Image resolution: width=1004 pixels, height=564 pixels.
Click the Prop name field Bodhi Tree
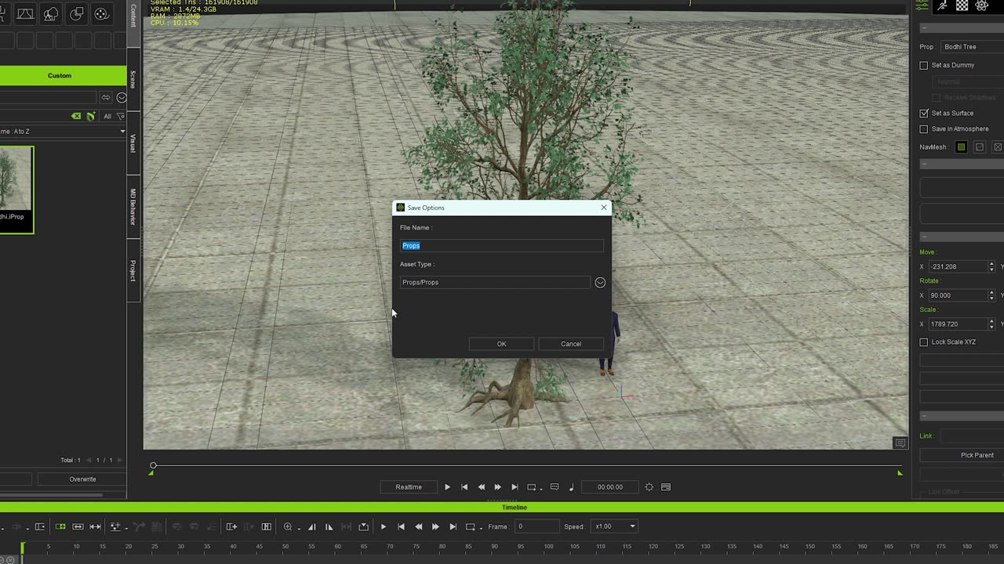[x=973, y=47]
